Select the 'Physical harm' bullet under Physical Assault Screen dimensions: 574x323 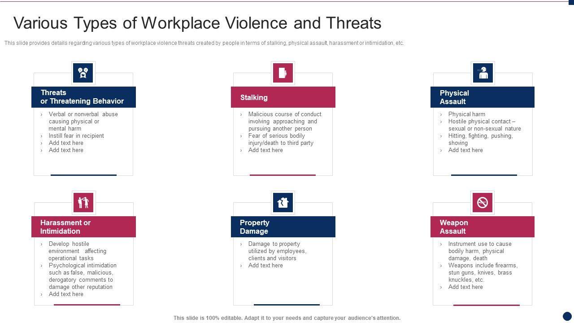point(467,114)
